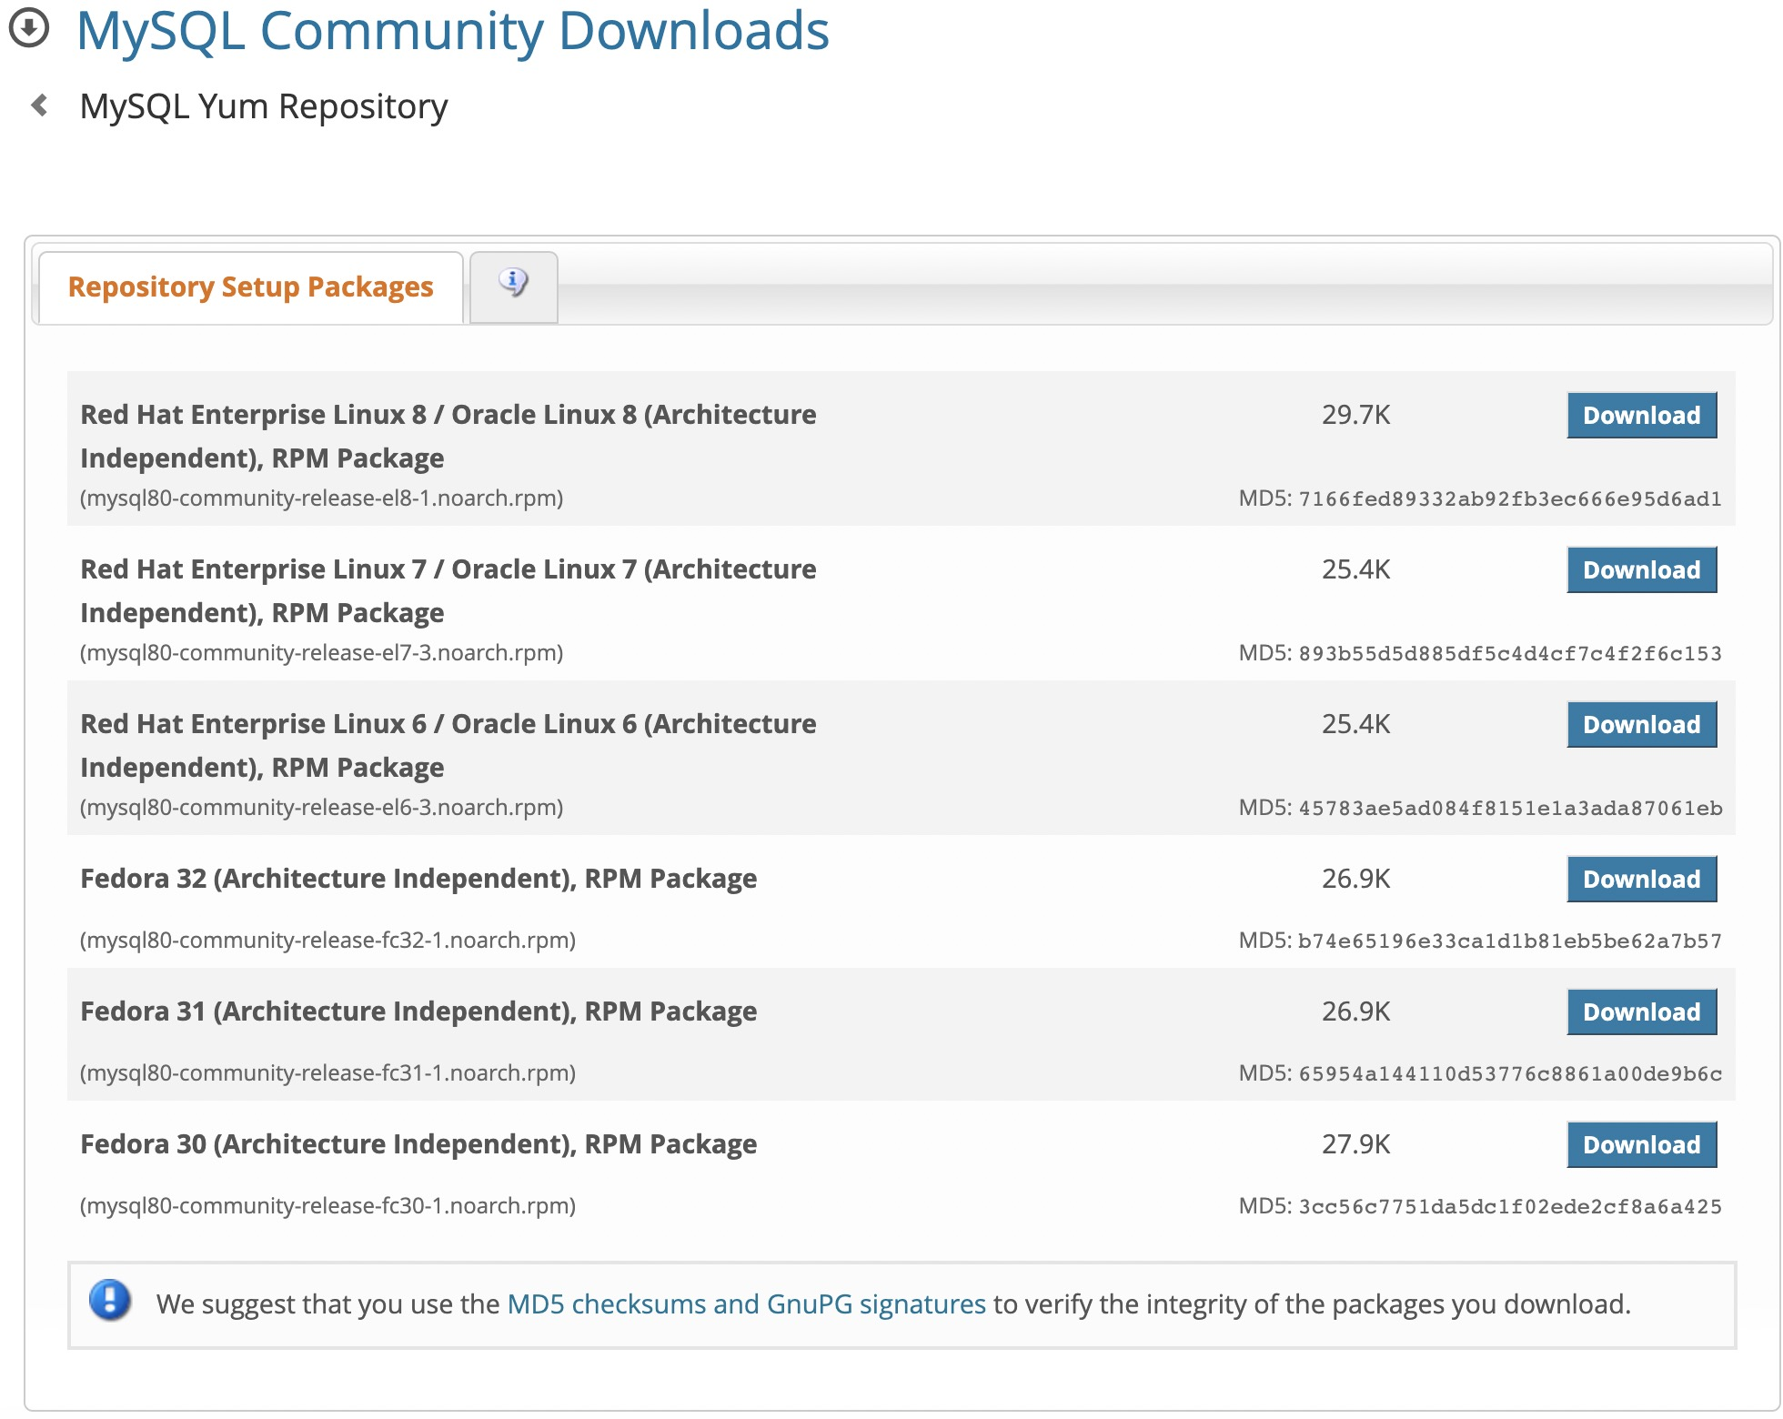Select filename mysql80-community-release-el8-1.noarch.rpm
The image size is (1783, 1419).
[322, 498]
